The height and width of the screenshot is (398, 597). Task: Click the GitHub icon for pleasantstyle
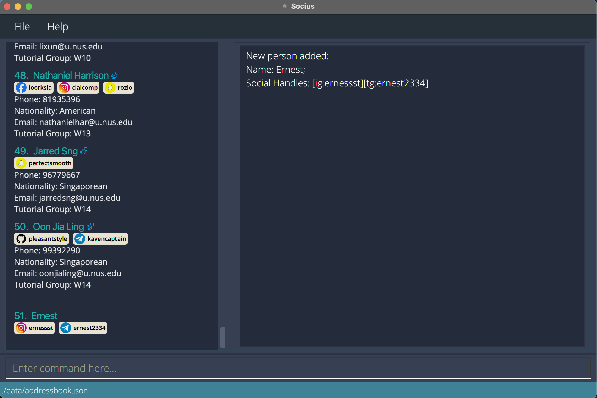(x=21, y=238)
